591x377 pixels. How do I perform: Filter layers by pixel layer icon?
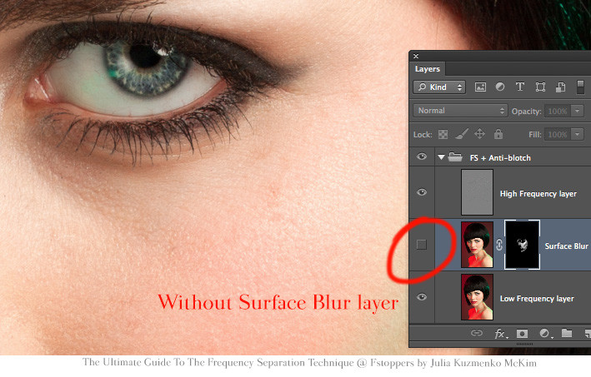click(x=480, y=87)
